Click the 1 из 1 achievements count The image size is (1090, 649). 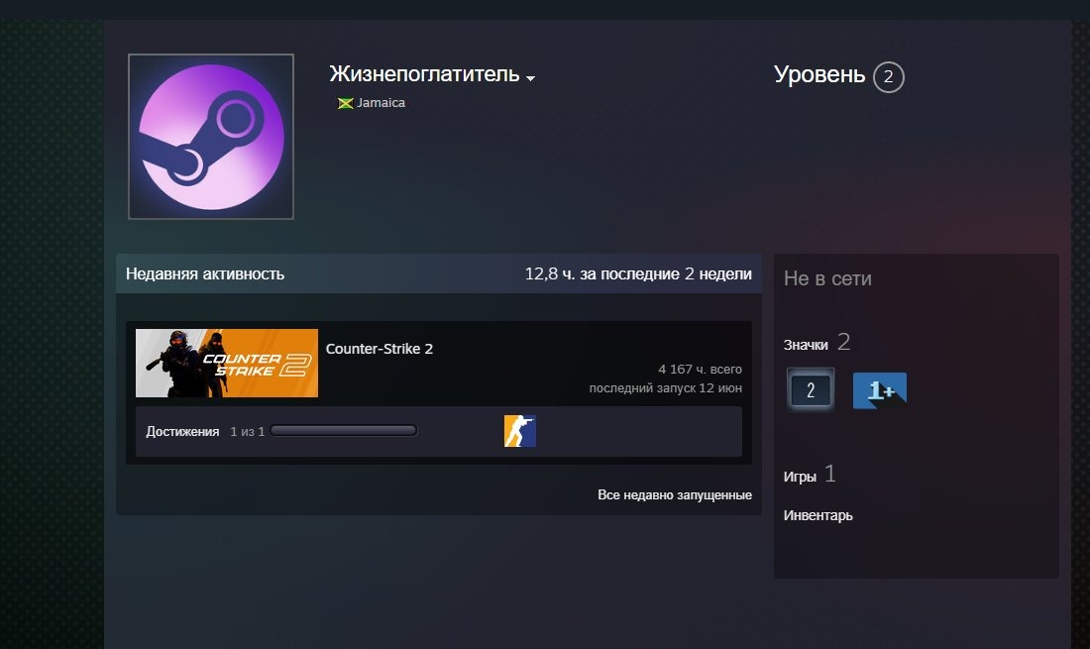click(x=248, y=431)
